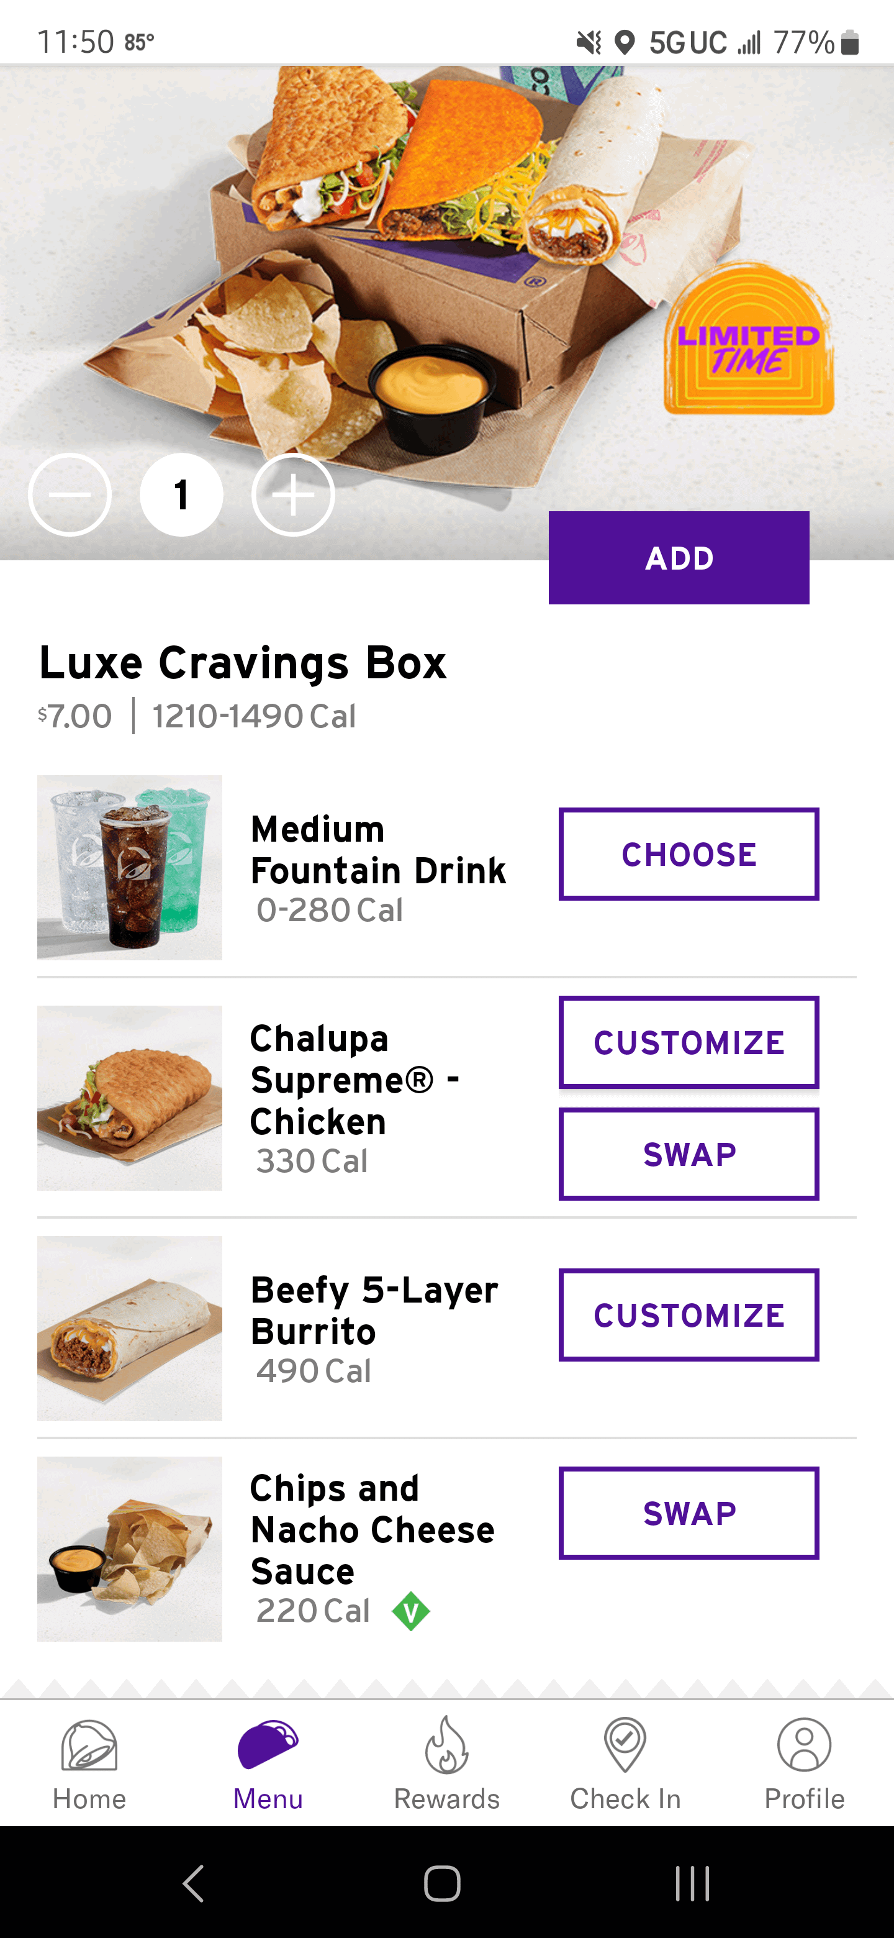Open the Check In tab

(x=625, y=1763)
